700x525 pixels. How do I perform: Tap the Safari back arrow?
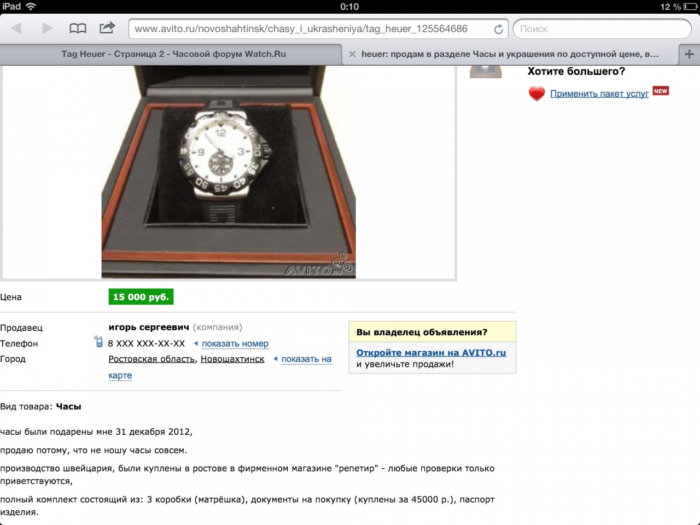(x=16, y=28)
